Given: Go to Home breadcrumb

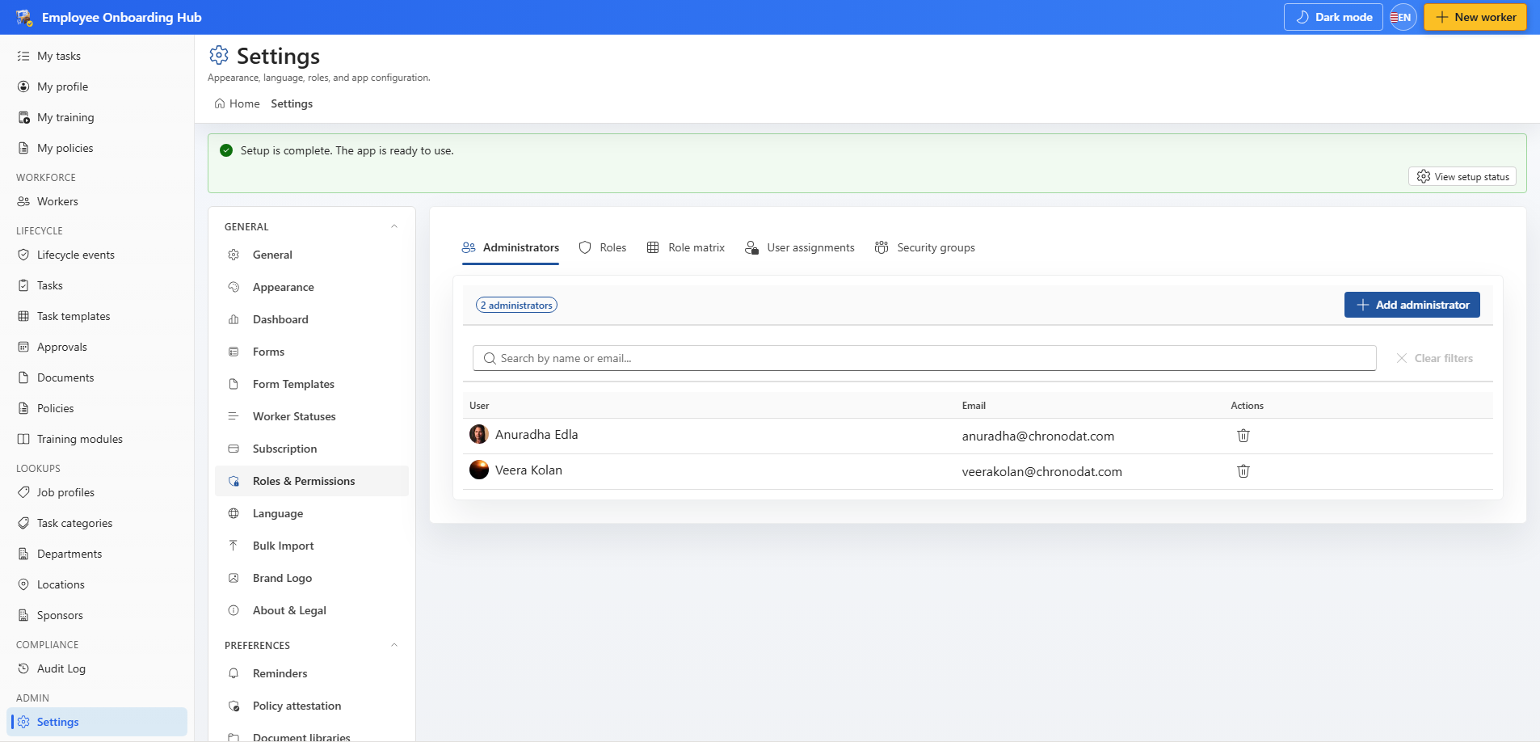Looking at the screenshot, I should point(238,103).
